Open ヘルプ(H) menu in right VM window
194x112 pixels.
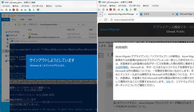[x=155, y=6]
